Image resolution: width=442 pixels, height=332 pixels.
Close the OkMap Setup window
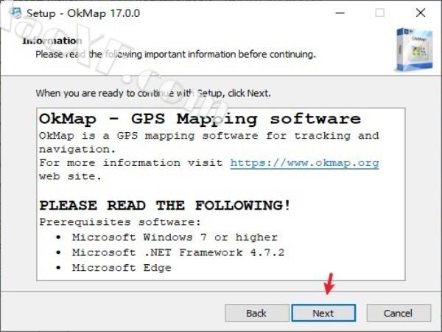pyautogui.click(x=421, y=13)
